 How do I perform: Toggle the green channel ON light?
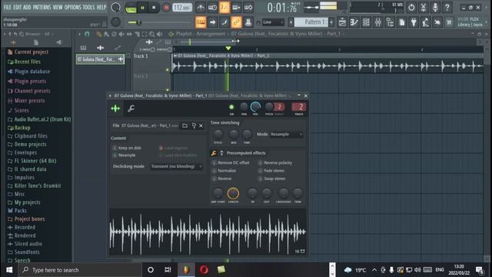(231, 107)
